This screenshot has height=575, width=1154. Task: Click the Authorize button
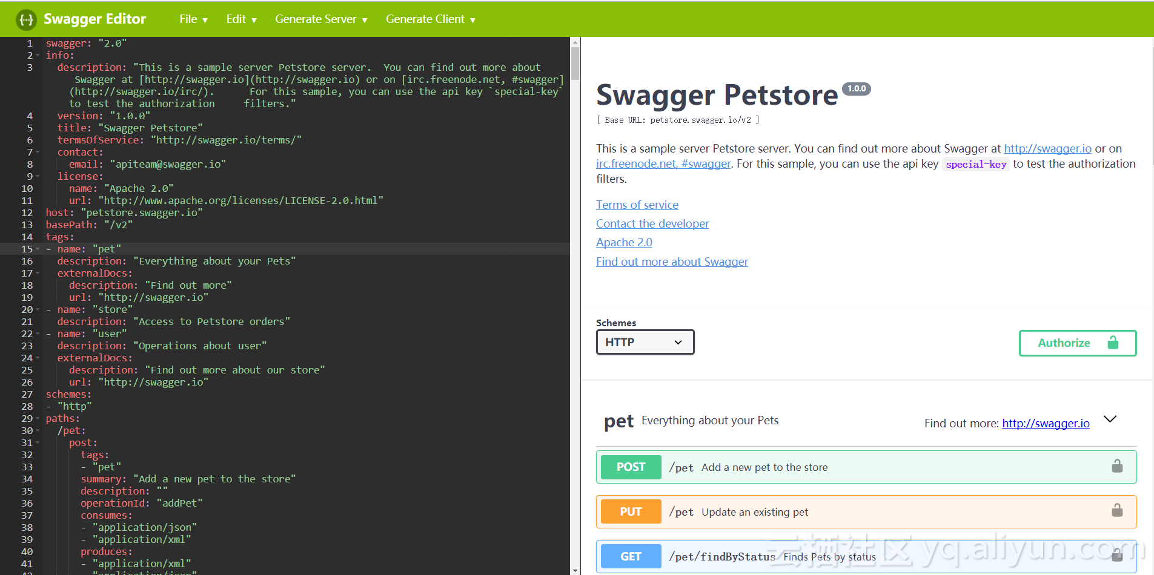(1078, 343)
